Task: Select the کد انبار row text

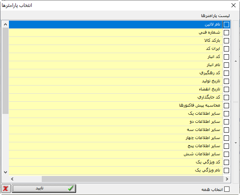Action: click(214, 57)
